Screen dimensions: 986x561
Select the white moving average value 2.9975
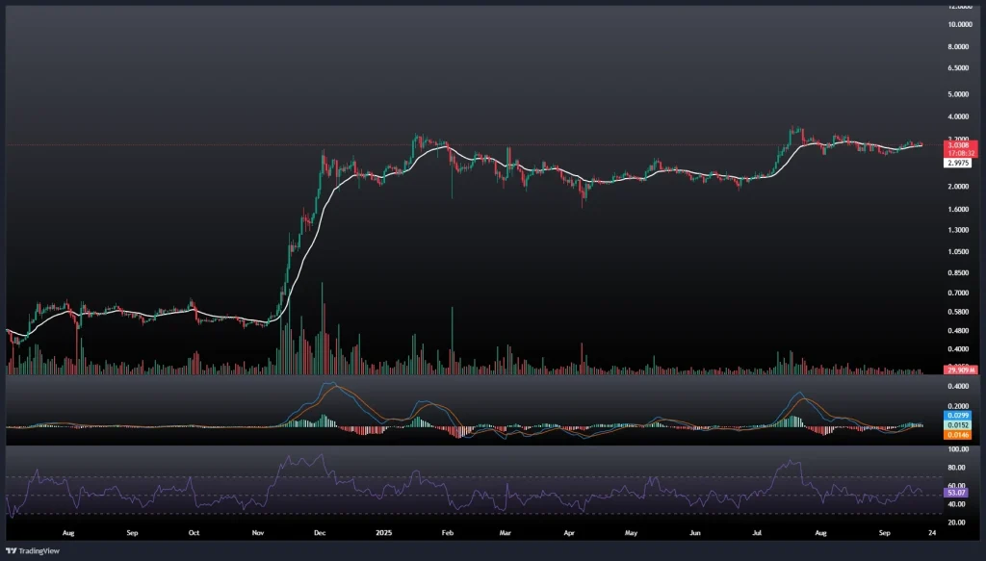pos(958,163)
